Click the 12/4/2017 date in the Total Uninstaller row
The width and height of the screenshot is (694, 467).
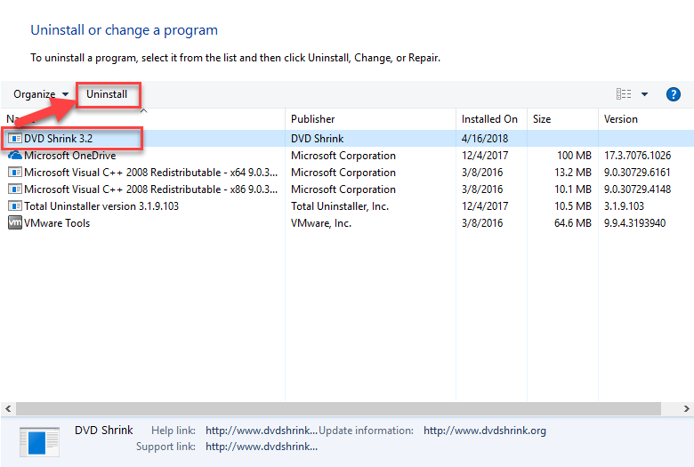click(x=485, y=205)
